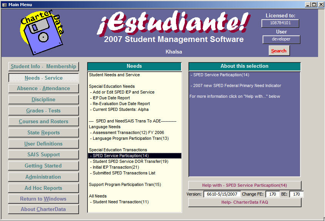
Task: Open SAIS Support section
Action: [x=44, y=155]
